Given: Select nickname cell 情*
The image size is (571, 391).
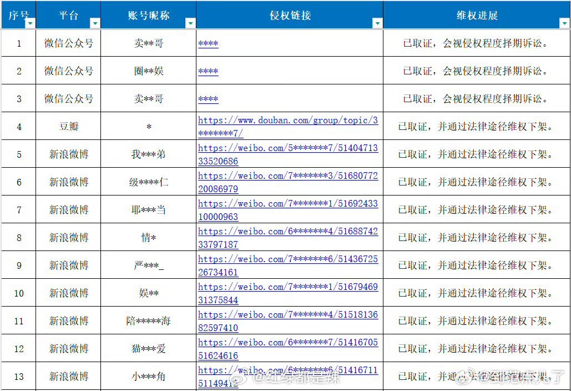Looking at the screenshot, I should (x=148, y=238).
